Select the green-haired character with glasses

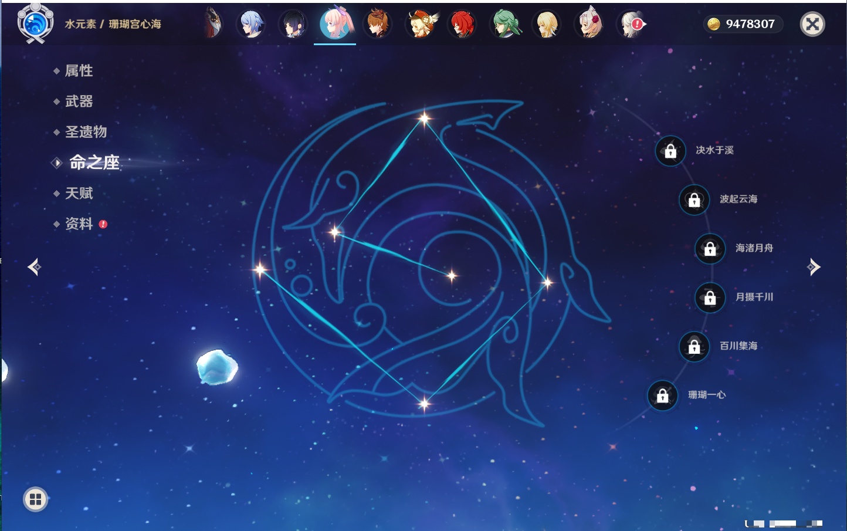[504, 24]
